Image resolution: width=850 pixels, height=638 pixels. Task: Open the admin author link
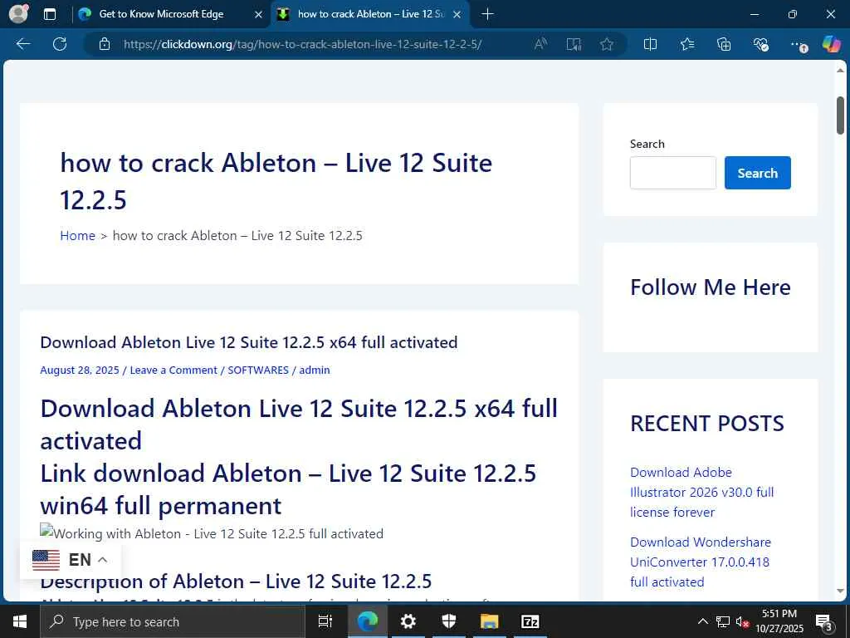tap(315, 370)
